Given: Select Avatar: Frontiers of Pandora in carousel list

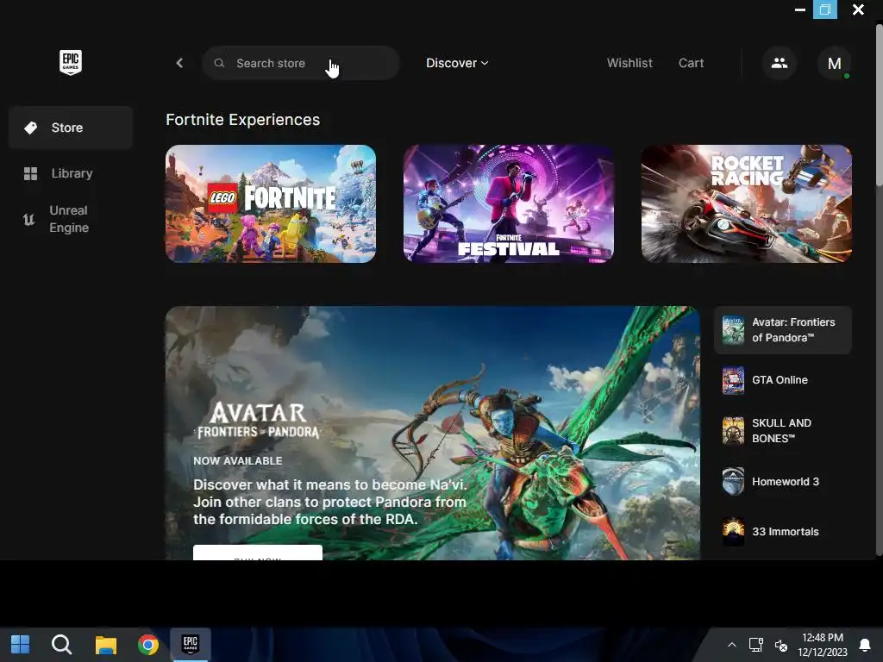Looking at the screenshot, I should (x=783, y=330).
